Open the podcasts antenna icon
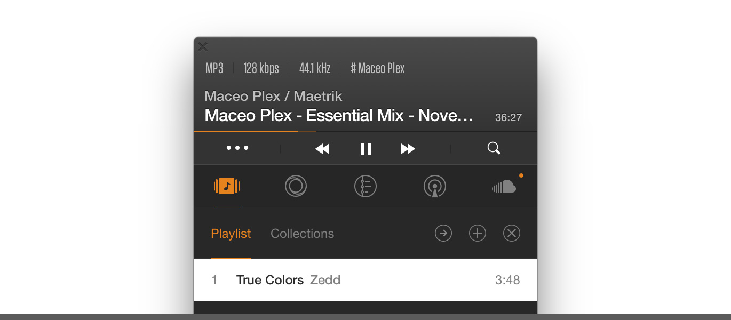The width and height of the screenshot is (731, 320). (x=435, y=186)
